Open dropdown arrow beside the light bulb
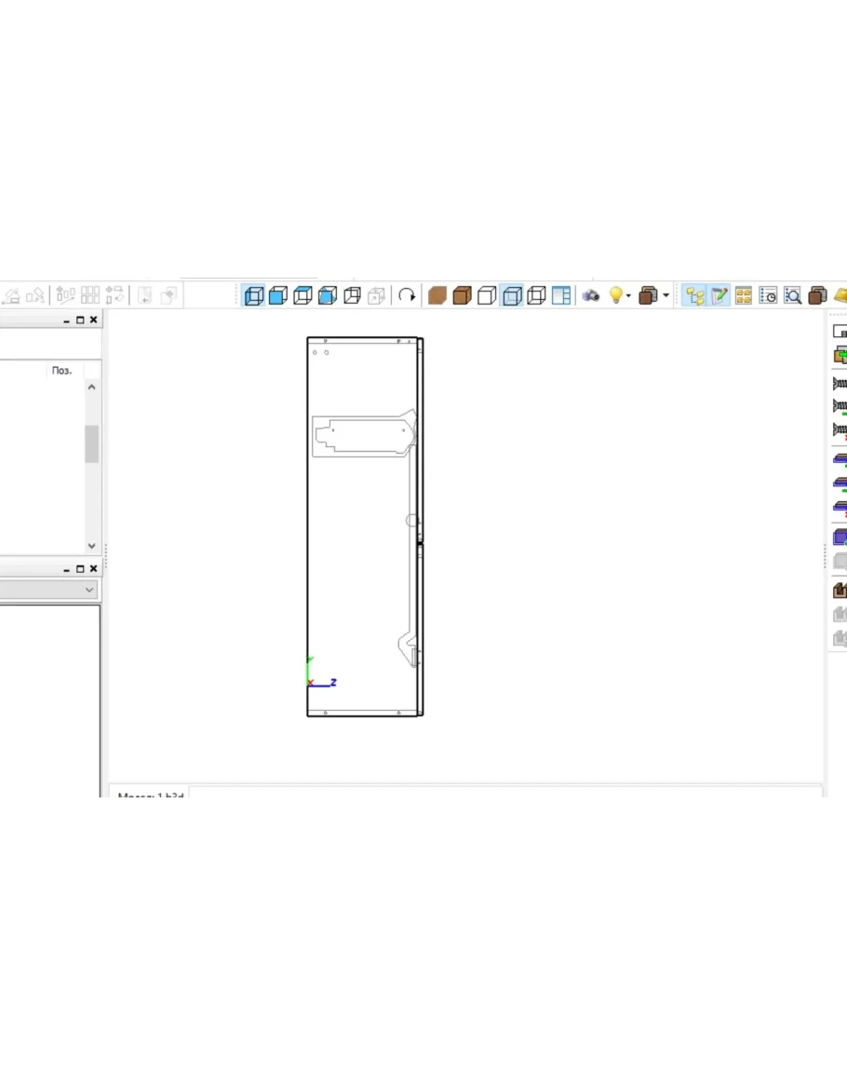 [629, 296]
